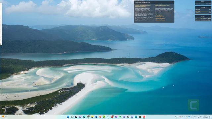Open the red taskbar icon at far right
The image size is (212, 119).
(x=144, y=117)
